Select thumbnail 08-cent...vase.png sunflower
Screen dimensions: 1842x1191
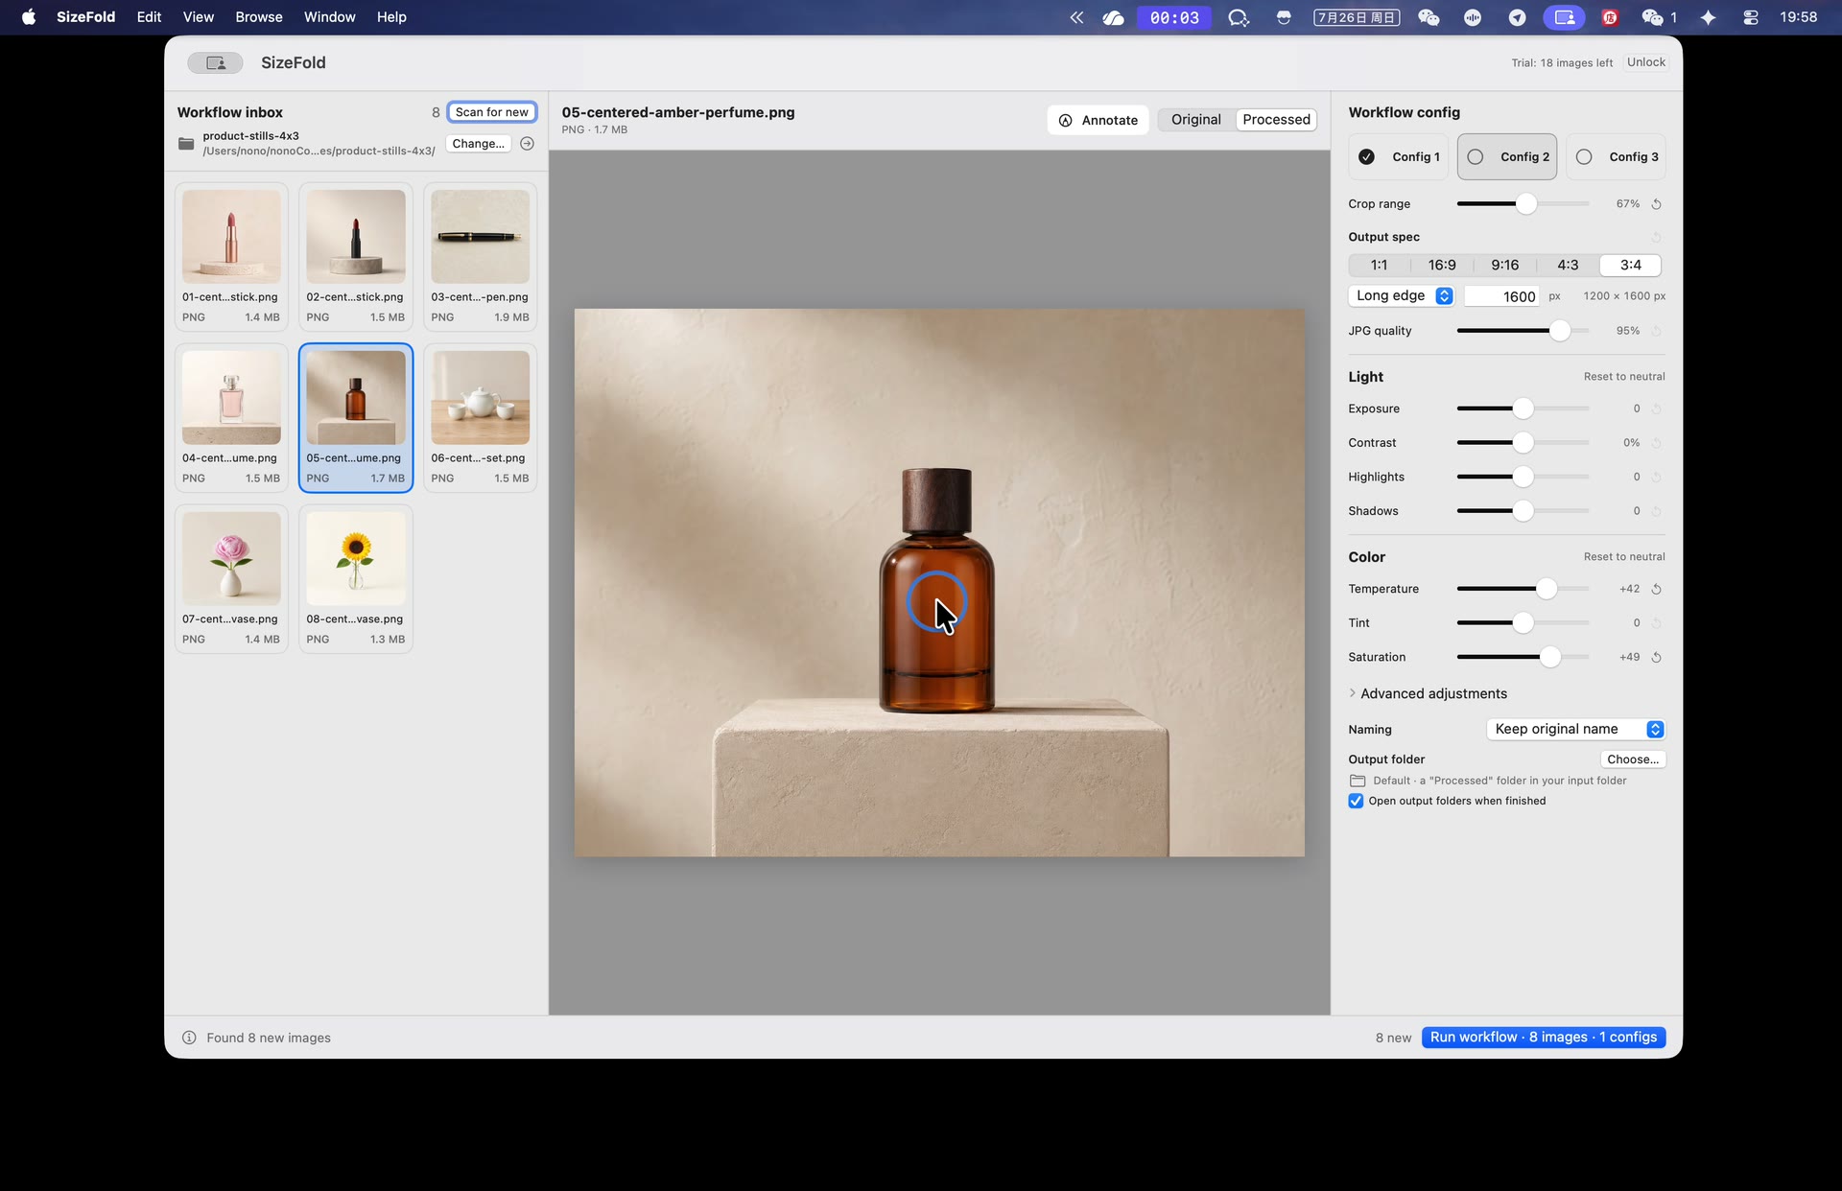coord(356,579)
